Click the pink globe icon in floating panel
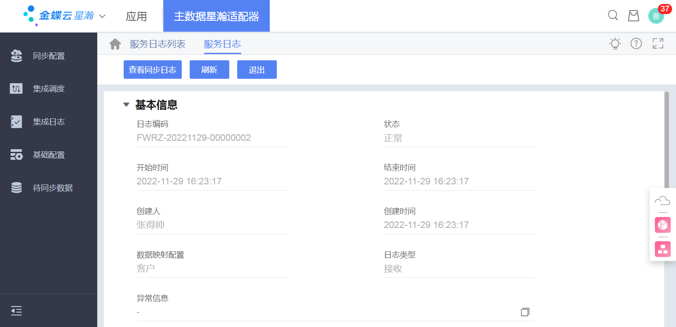This screenshot has height=327, width=676. click(662, 225)
